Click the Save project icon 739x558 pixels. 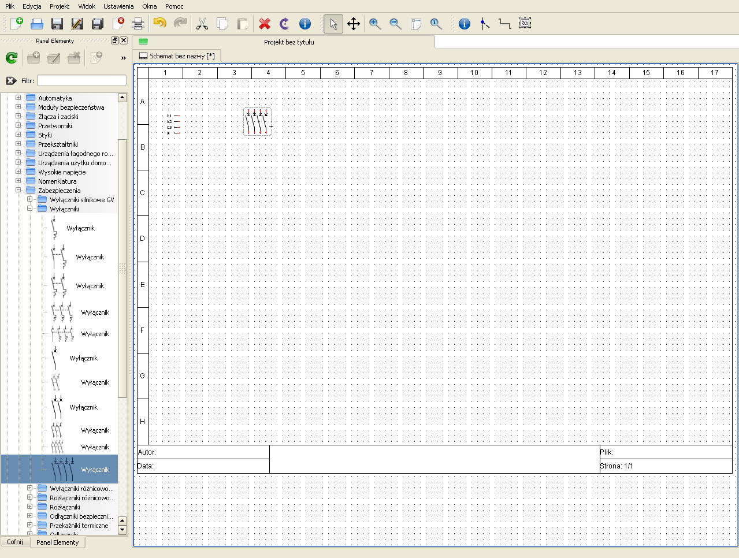57,24
